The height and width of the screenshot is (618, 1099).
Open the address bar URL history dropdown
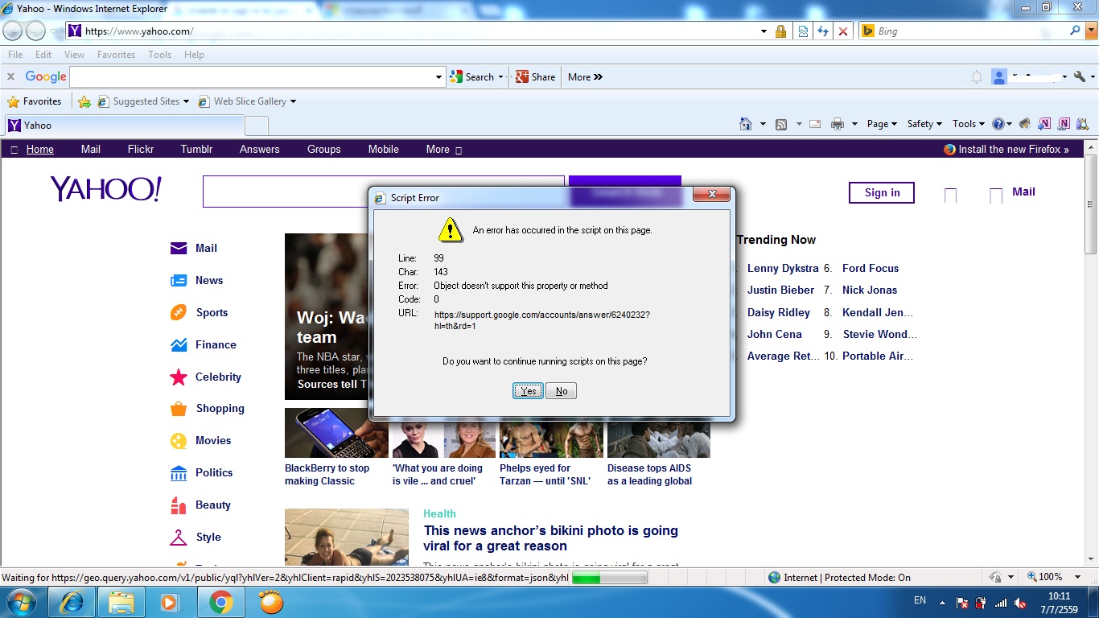click(x=764, y=31)
